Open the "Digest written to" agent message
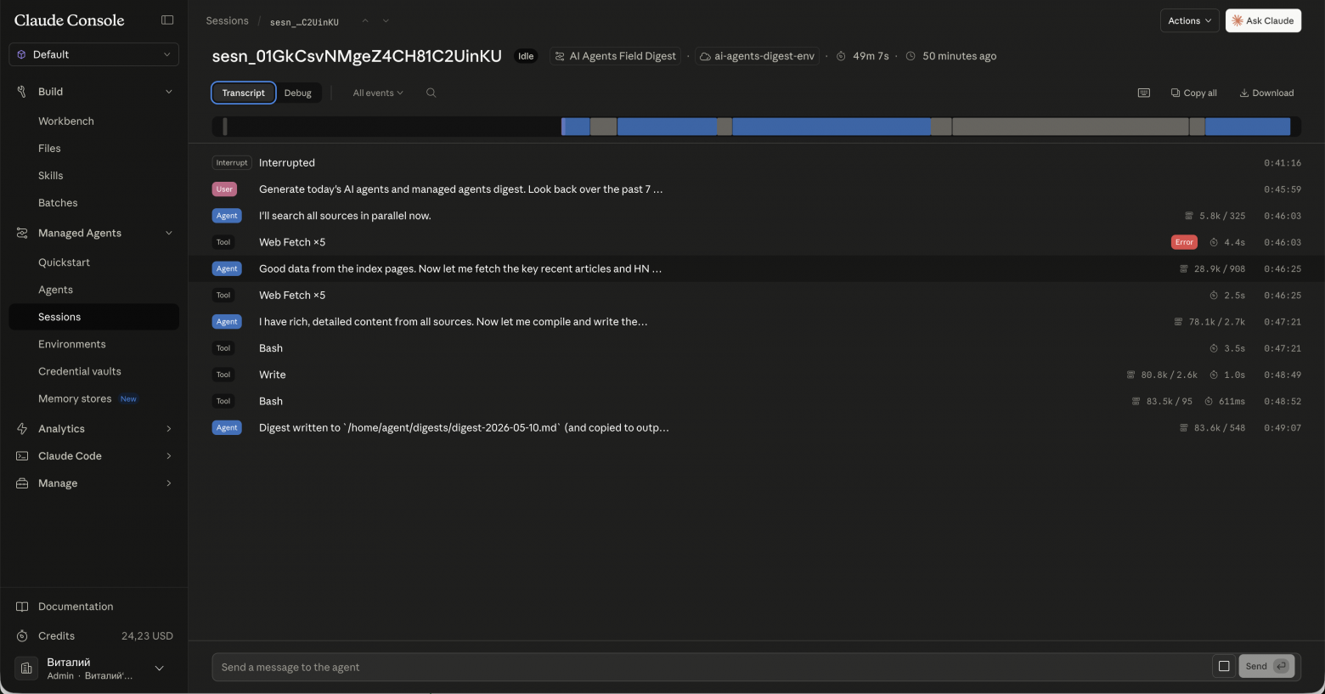 (x=756, y=428)
